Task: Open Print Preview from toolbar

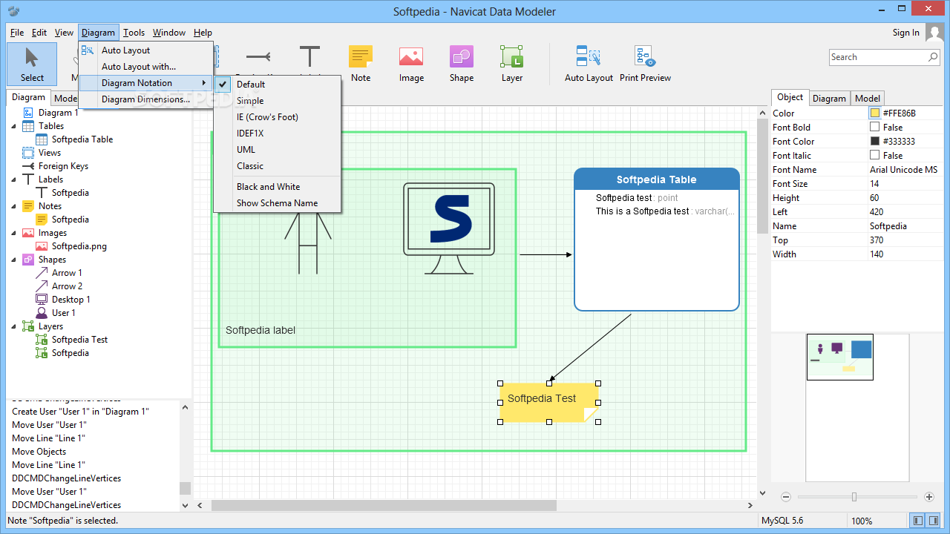Action: pyautogui.click(x=645, y=64)
